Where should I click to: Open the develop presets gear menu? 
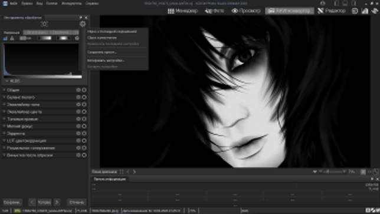point(83,24)
